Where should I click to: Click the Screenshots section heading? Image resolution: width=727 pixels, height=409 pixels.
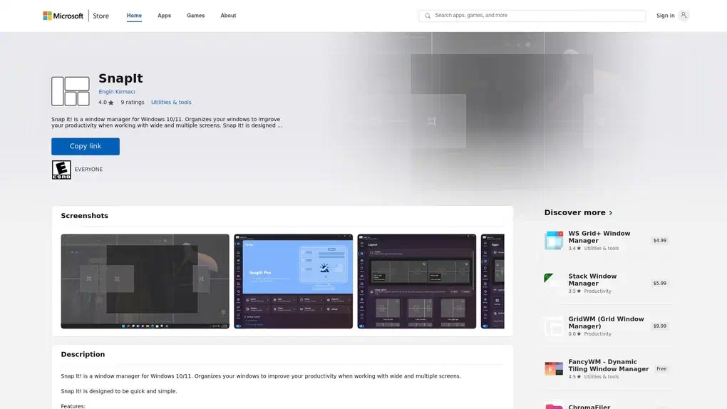point(84,216)
